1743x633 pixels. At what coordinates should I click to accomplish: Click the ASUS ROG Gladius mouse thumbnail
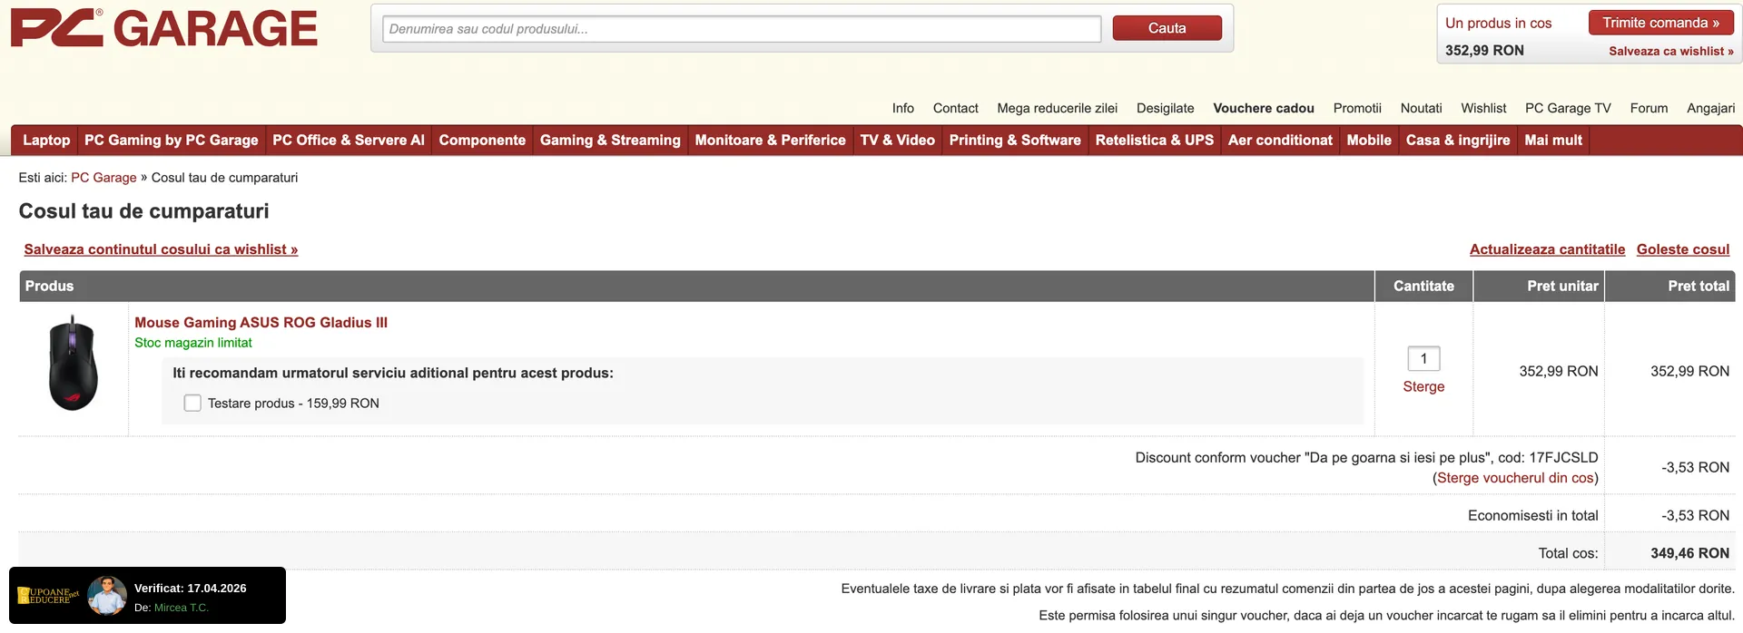click(73, 365)
